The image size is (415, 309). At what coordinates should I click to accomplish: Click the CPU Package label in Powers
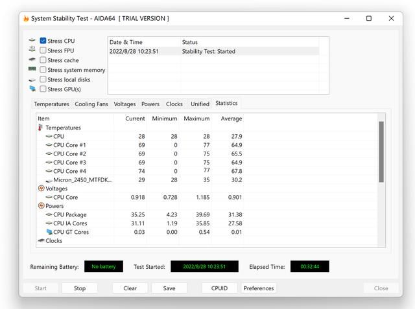point(70,214)
